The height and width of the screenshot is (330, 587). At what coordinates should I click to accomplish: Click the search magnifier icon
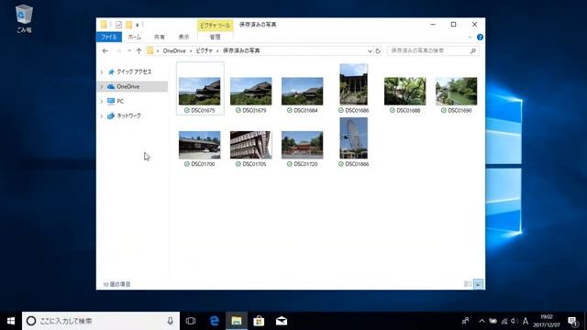tap(473, 50)
